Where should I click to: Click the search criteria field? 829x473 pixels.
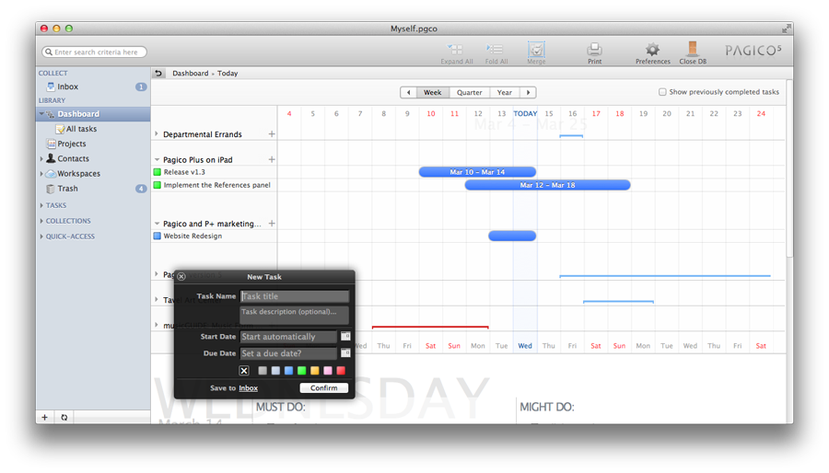[94, 52]
